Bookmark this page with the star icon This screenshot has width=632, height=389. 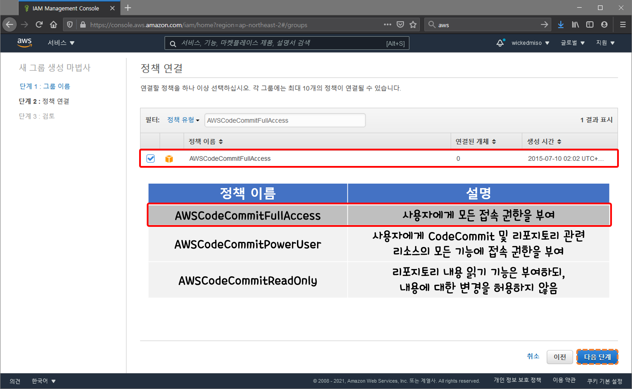413,25
